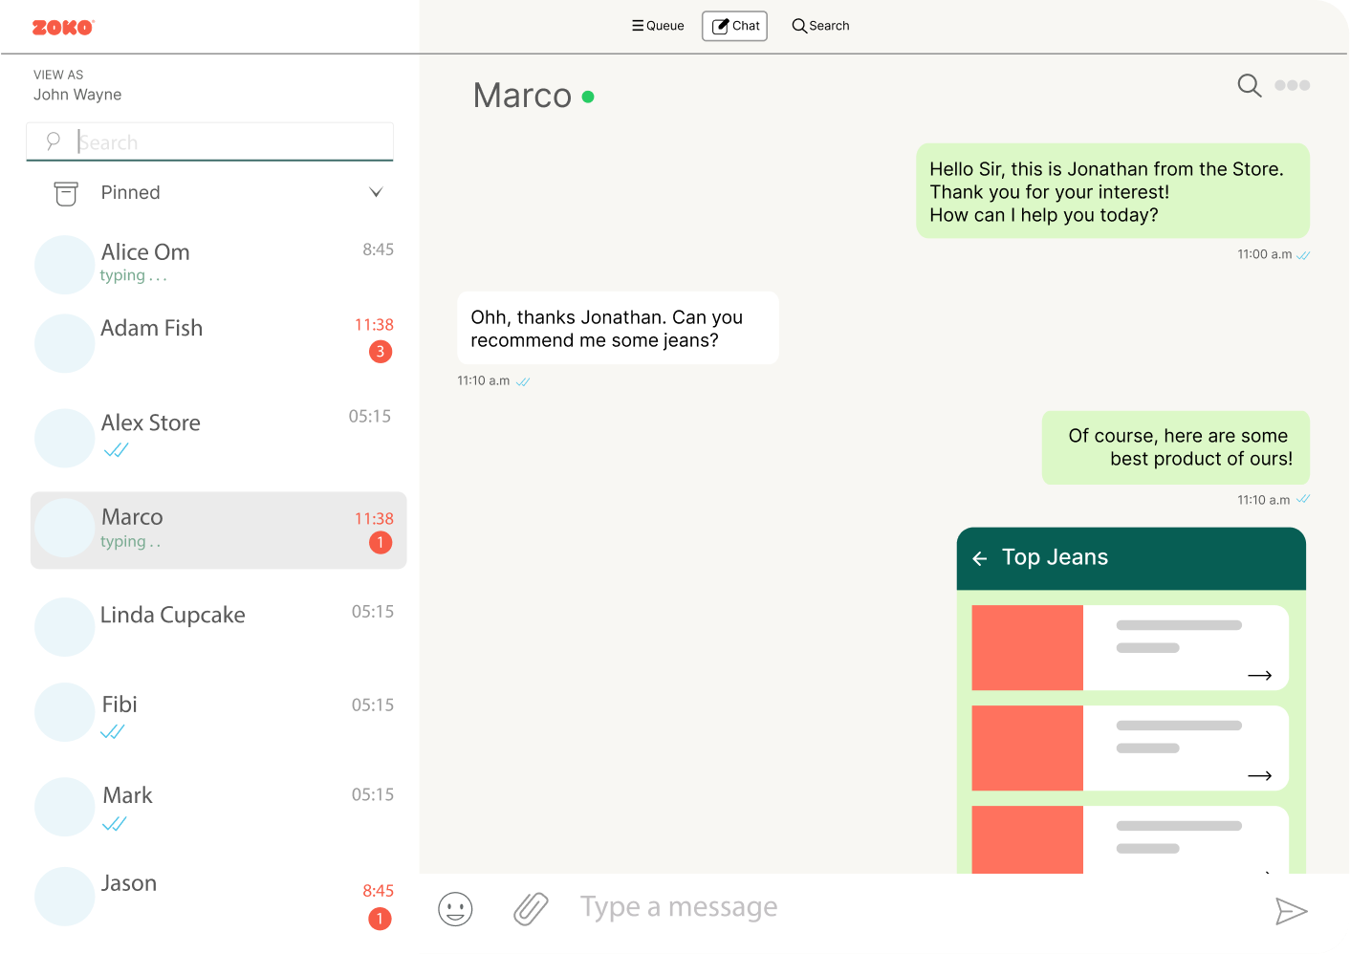The image size is (1350, 954).
Task: Open first jeans product arrow
Action: coord(1260,675)
